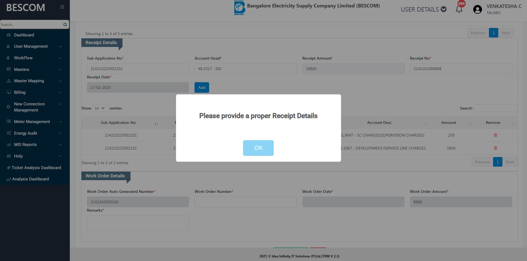The image size is (527, 261).
Task: Click the sidebar search magnifier icon
Action: pyautogui.click(x=65, y=25)
